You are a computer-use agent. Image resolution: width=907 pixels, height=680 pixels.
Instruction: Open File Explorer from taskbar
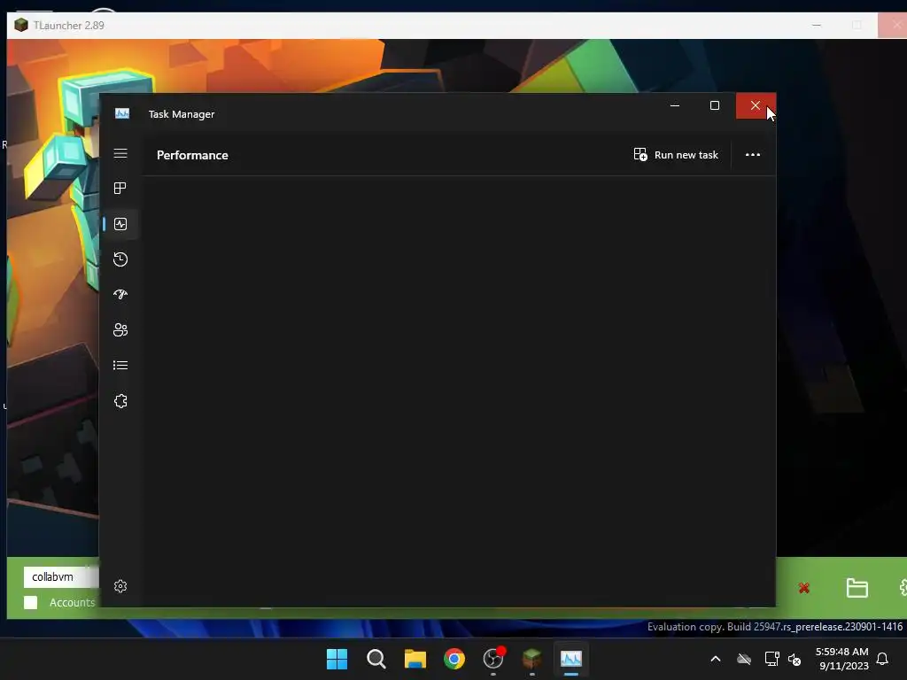pyautogui.click(x=415, y=659)
